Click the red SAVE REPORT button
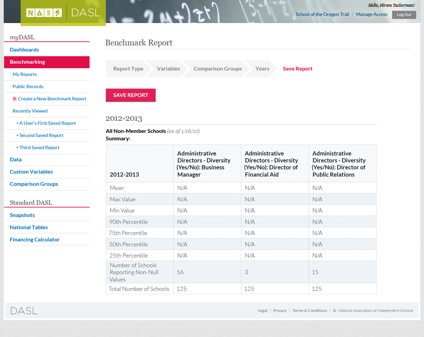Viewport: 424px width, 337px height. (131, 95)
